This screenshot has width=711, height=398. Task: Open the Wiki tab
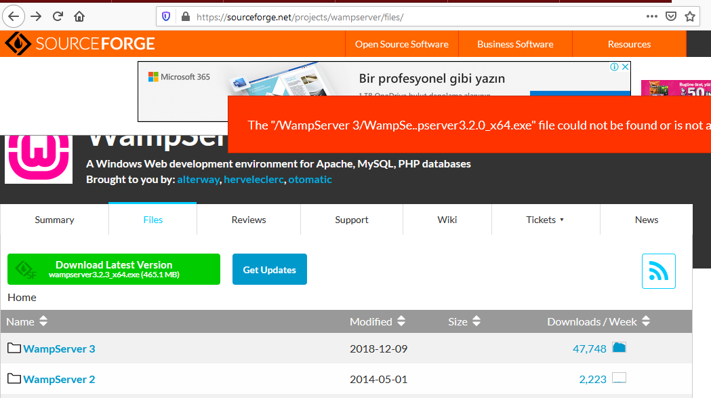click(x=447, y=220)
